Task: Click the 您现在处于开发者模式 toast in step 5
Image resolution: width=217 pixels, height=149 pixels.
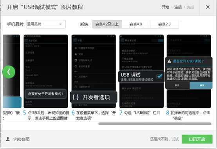Action: click(x=46, y=94)
